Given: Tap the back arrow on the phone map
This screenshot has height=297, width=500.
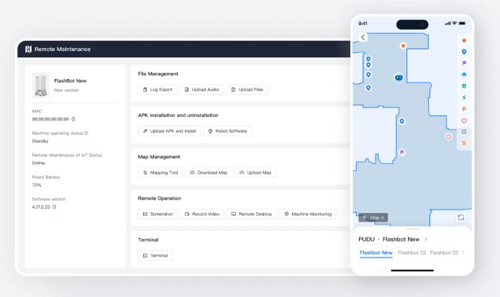Looking at the screenshot, I should tap(363, 37).
